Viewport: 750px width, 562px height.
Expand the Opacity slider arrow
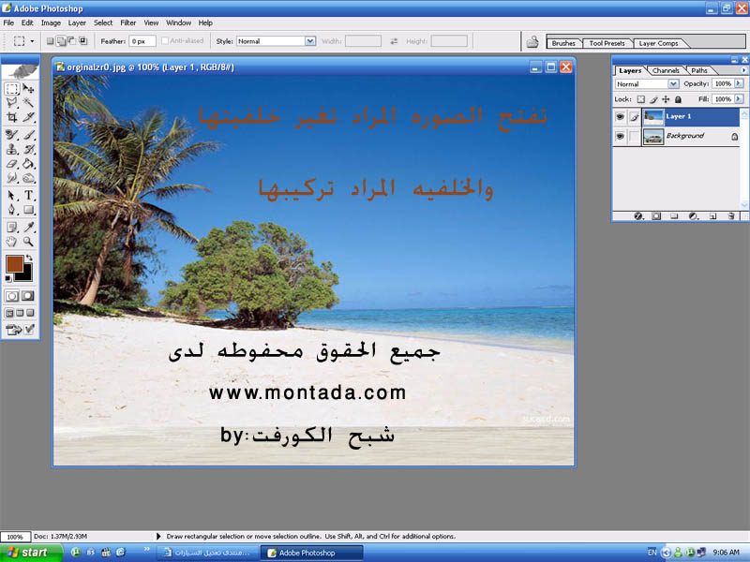(x=739, y=83)
